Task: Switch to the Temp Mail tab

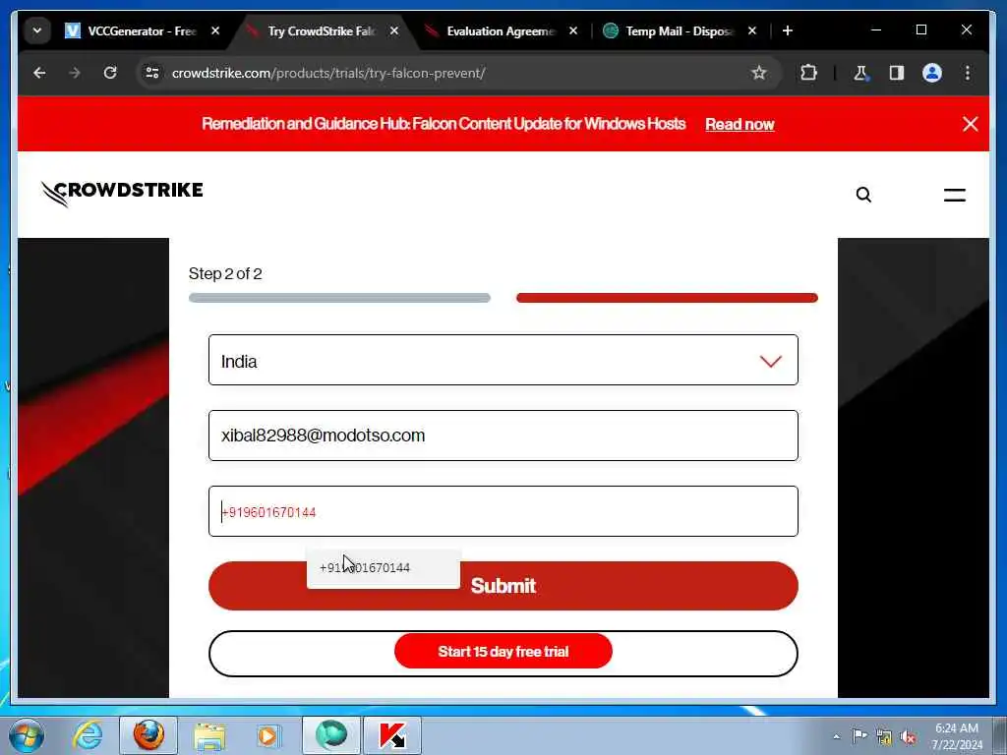Action: click(x=670, y=30)
